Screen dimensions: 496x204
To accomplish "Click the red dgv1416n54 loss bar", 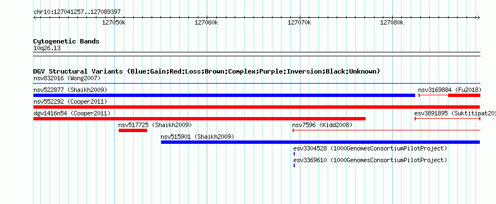I will point(200,119).
